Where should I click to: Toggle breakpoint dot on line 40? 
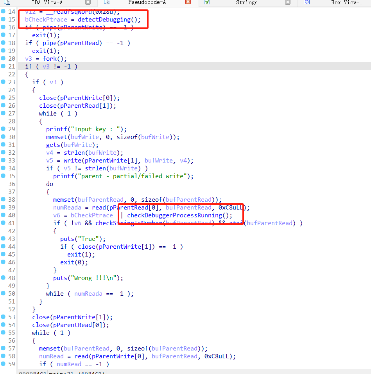[3, 215]
